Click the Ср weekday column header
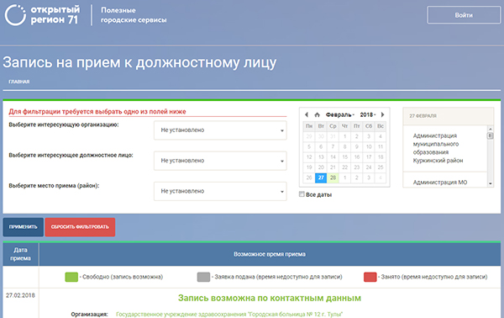The height and width of the screenshot is (318, 504). click(x=333, y=126)
